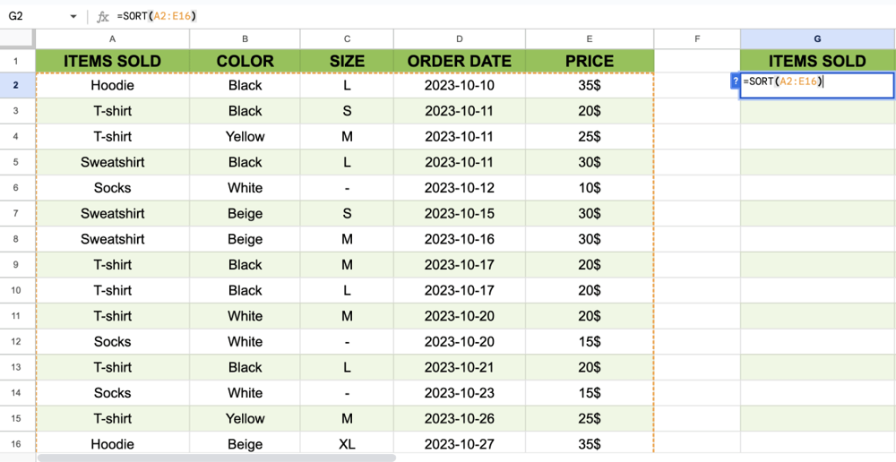Click the Name Box showing G2
This screenshot has height=462, width=896.
36,16
